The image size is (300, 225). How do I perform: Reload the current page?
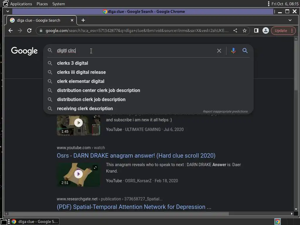click(29, 30)
